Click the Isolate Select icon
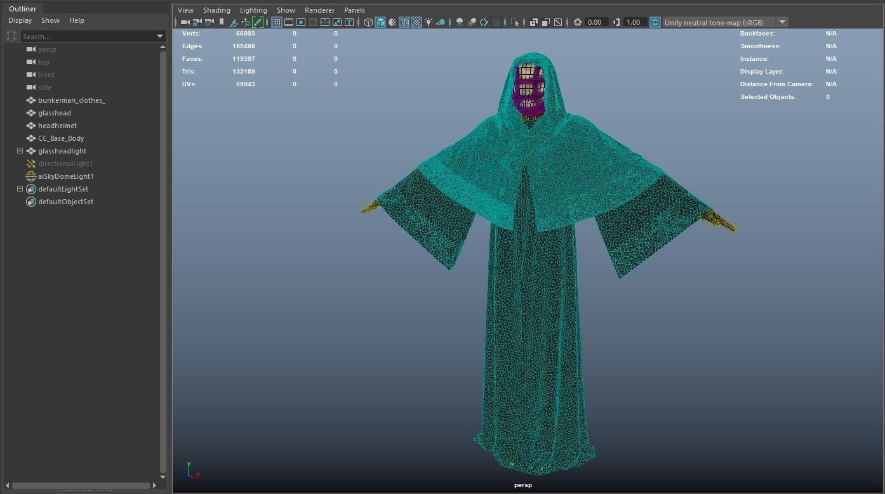Screen dimensions: 885x494 click(x=515, y=22)
